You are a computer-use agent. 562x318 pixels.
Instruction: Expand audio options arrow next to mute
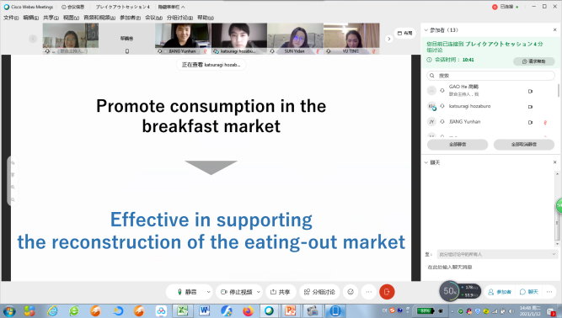point(208,292)
